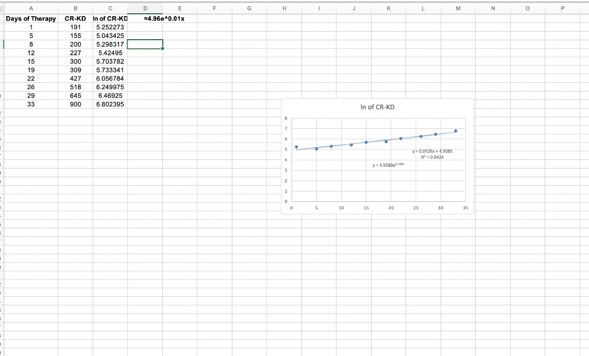The height and width of the screenshot is (356, 589).
Task: Click the chart title 'ln of CR-KD'
Action: pos(377,107)
